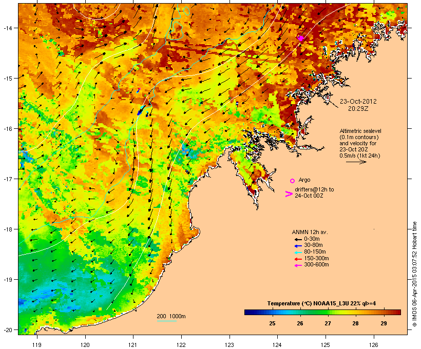Click the -18 latitude axis label
The height and width of the screenshot is (349, 421).
coord(7,229)
